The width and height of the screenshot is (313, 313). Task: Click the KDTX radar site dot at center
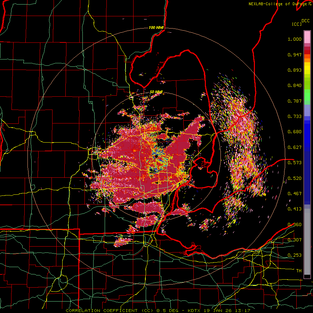tap(156, 156)
